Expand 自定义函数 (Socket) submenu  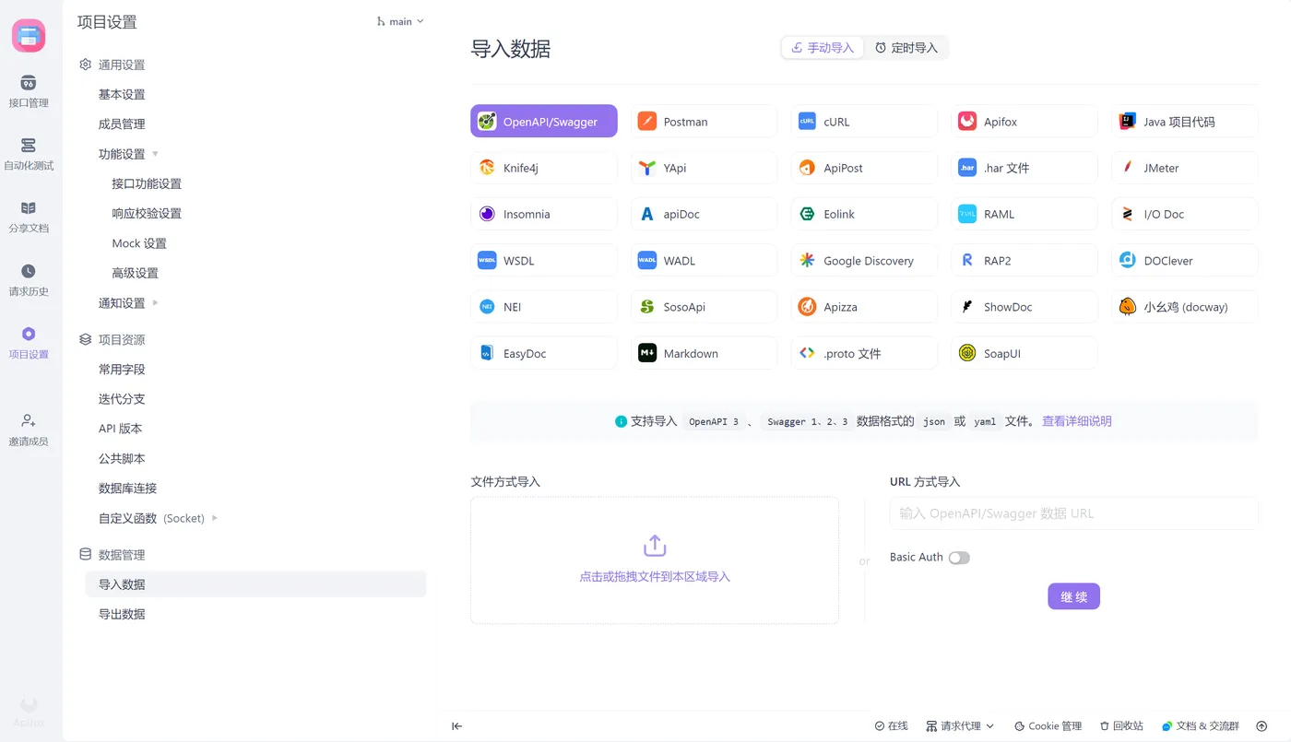point(215,518)
